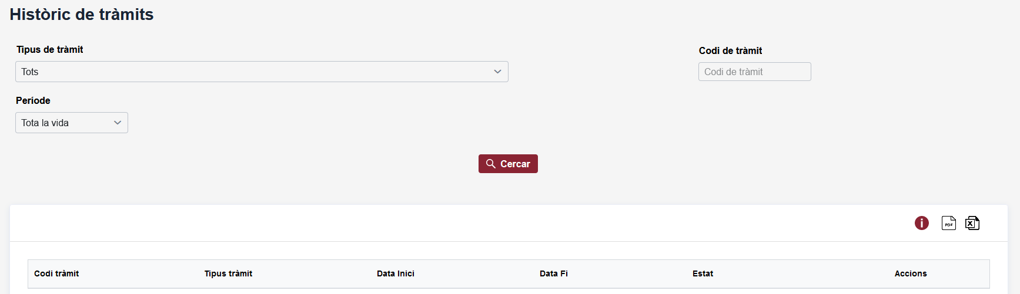
Task: Export results to Excel file
Action: coord(972,223)
